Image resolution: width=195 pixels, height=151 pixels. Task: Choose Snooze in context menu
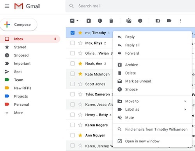point(152,89)
